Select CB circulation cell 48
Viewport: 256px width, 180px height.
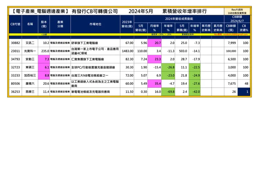point(244,84)
